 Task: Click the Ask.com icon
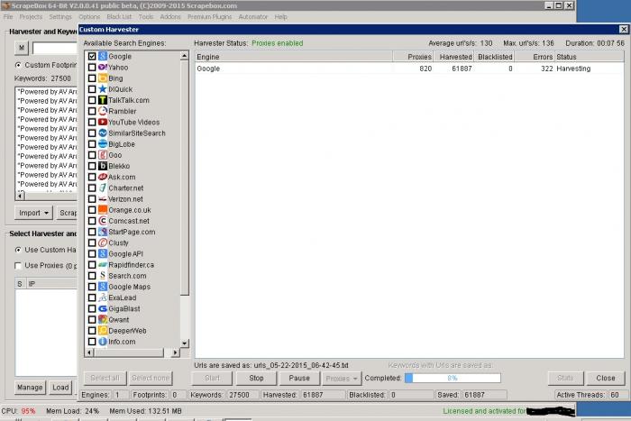[103, 177]
